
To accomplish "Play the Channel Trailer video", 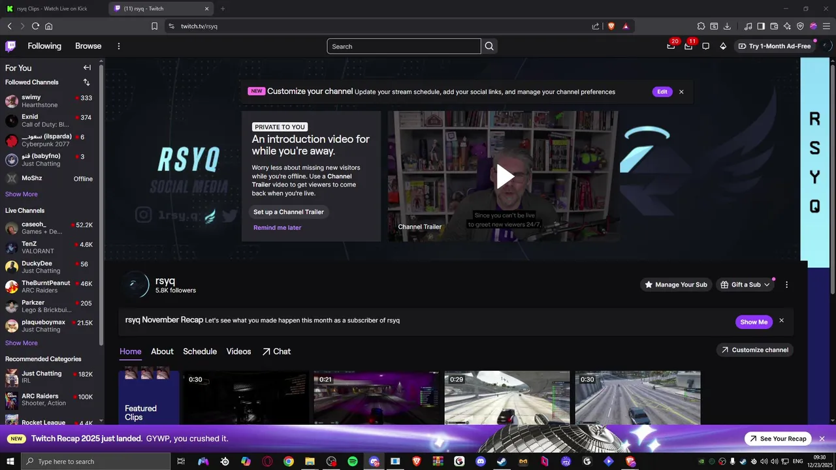I will tap(505, 176).
